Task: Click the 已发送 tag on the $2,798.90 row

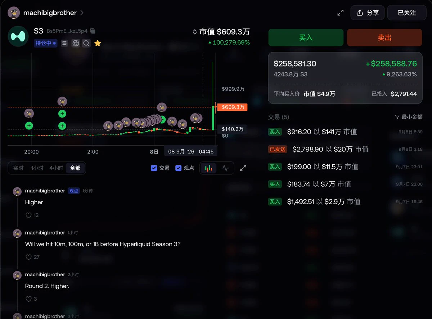Action: [277, 149]
